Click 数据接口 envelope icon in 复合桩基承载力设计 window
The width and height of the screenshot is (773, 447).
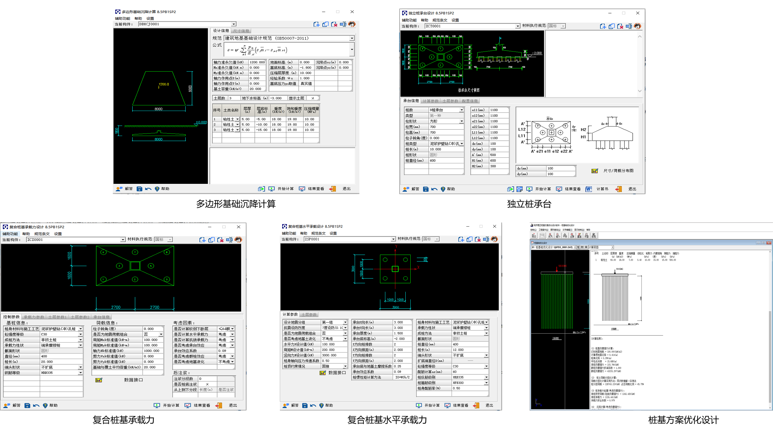click(99, 380)
